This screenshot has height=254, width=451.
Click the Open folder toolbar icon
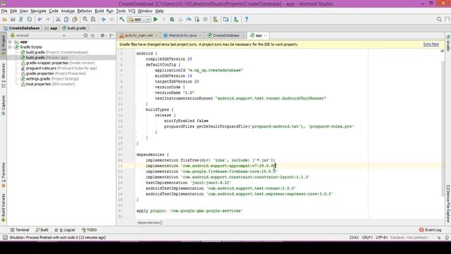click(x=4, y=19)
